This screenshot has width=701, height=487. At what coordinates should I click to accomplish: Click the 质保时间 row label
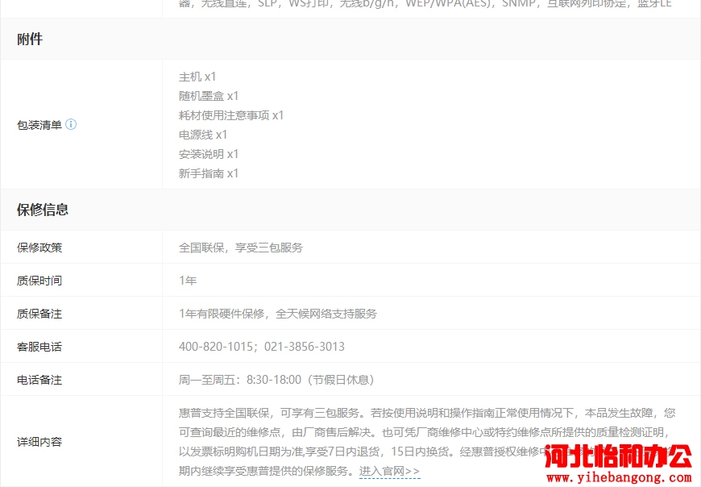[x=39, y=281]
